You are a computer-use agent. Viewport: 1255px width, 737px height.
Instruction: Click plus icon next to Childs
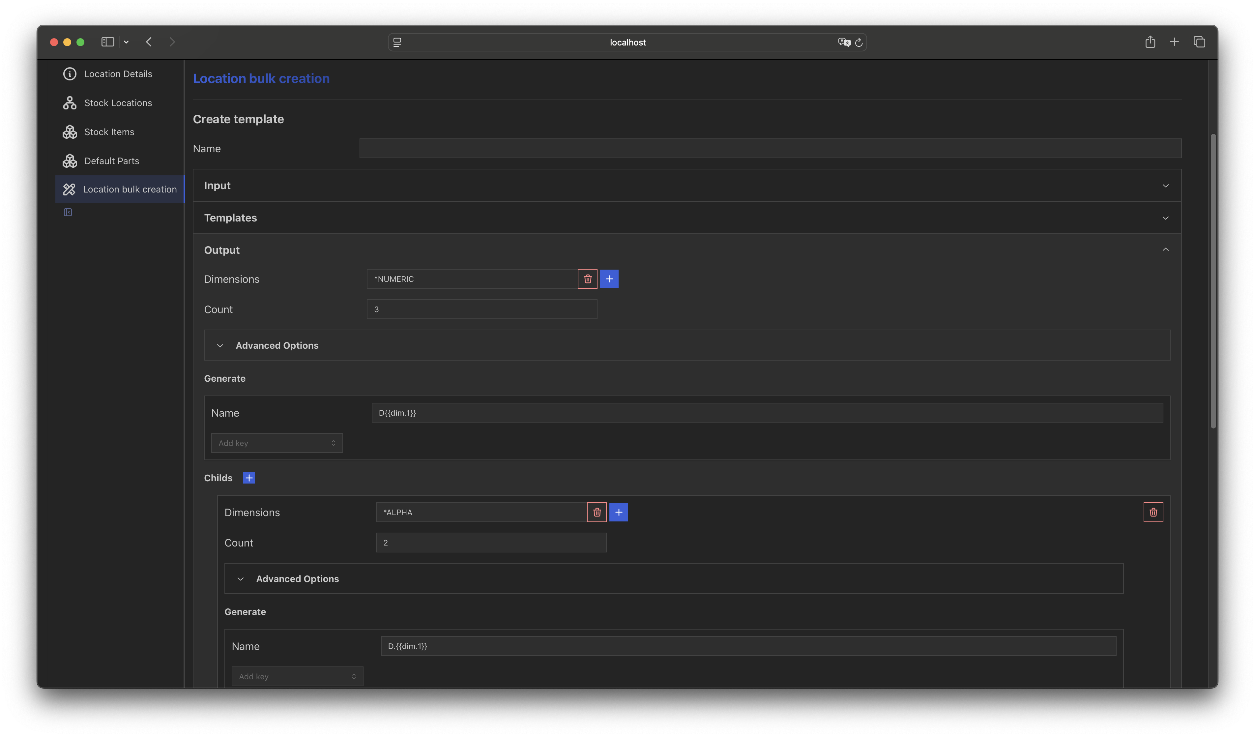point(249,478)
